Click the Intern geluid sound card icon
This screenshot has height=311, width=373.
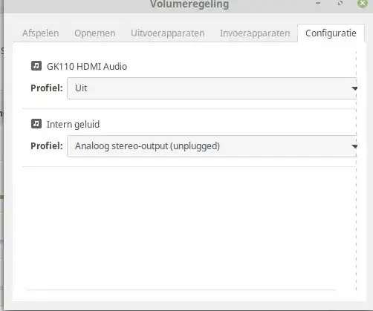click(36, 124)
